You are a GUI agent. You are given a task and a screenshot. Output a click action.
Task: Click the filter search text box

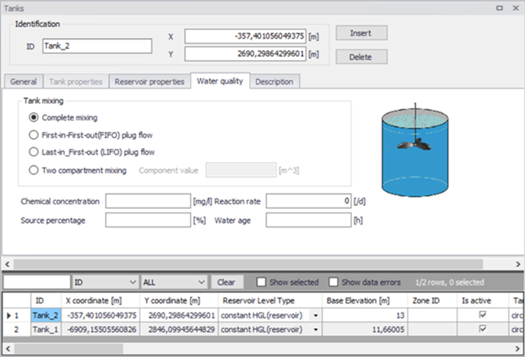coord(37,282)
